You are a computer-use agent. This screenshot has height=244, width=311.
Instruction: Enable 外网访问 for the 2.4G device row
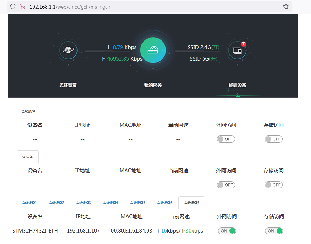[x=226, y=139]
